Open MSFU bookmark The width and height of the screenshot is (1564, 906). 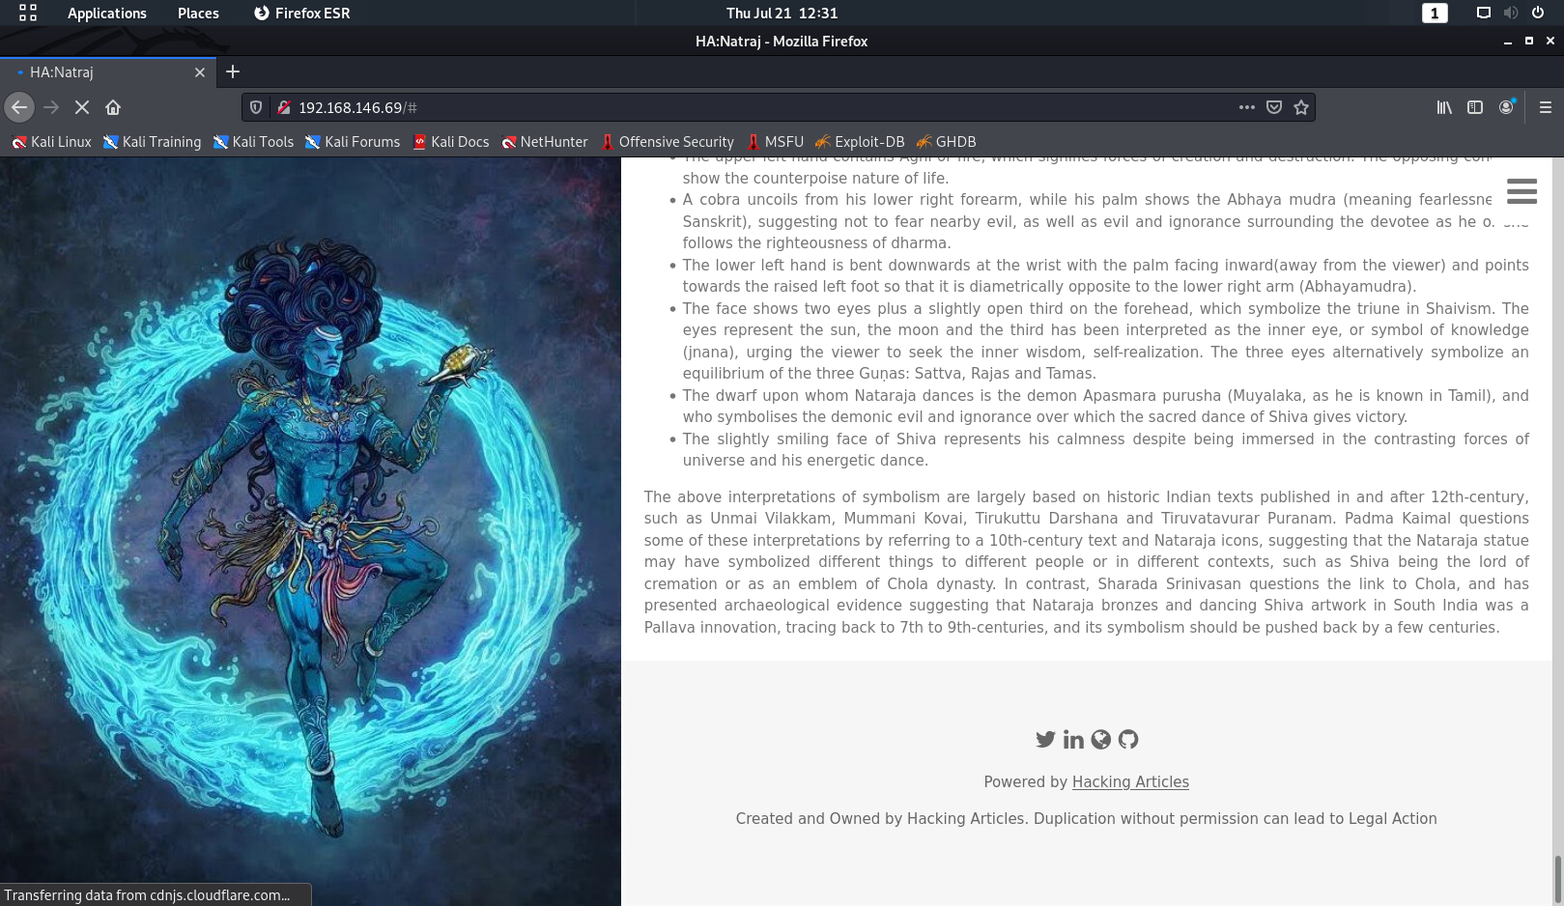775,142
